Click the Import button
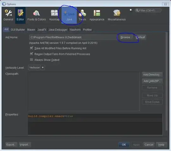171x151 pixels. pos(25,145)
